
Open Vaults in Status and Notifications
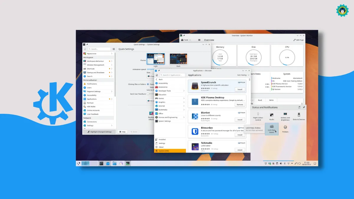pyautogui.click(x=271, y=115)
